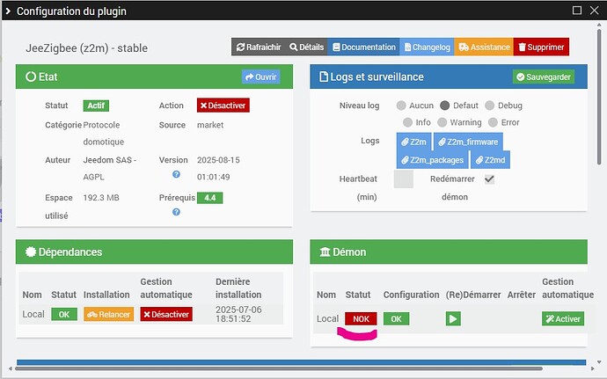Click the Etat panel header icon
Image resolution: width=607 pixels, height=379 pixels.
click(x=31, y=77)
